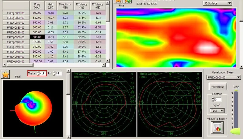The height and width of the screenshot is (139, 243).
Task: Click the 800.00 frequency cell
Action: (37, 13)
